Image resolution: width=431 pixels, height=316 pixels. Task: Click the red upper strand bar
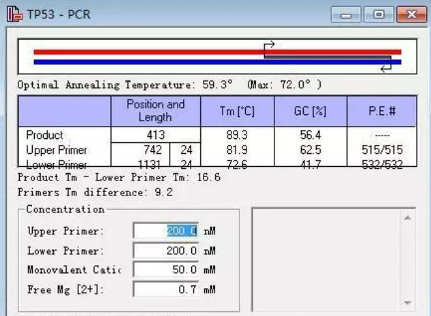click(x=217, y=52)
